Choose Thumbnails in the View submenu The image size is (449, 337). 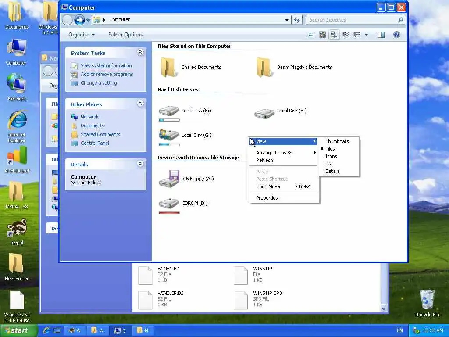pyautogui.click(x=338, y=141)
